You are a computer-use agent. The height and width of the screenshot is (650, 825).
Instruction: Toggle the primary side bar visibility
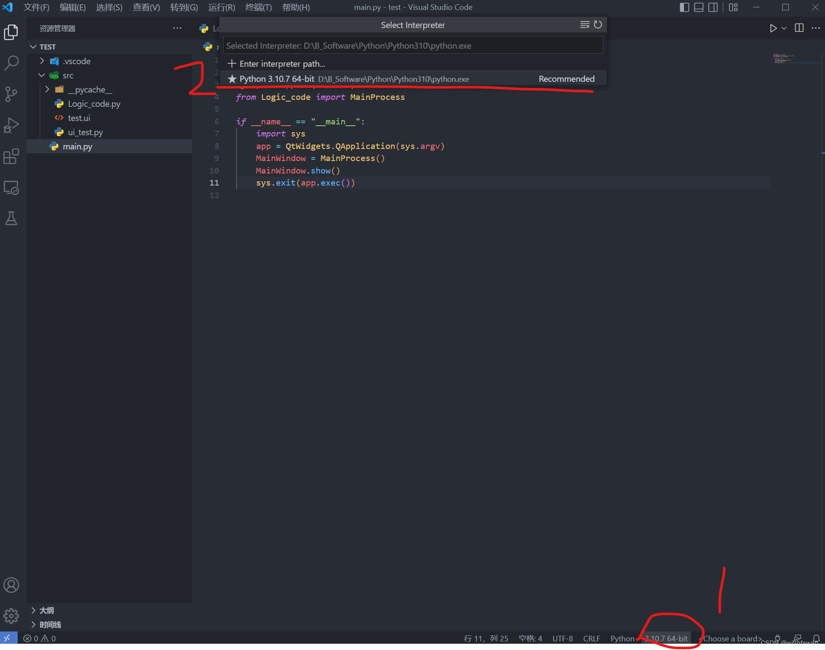(x=684, y=7)
